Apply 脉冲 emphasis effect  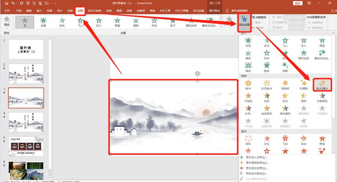pyautogui.click(x=248, y=85)
